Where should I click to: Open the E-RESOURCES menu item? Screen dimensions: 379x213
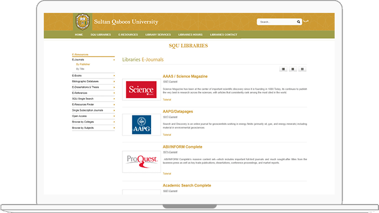click(x=128, y=35)
